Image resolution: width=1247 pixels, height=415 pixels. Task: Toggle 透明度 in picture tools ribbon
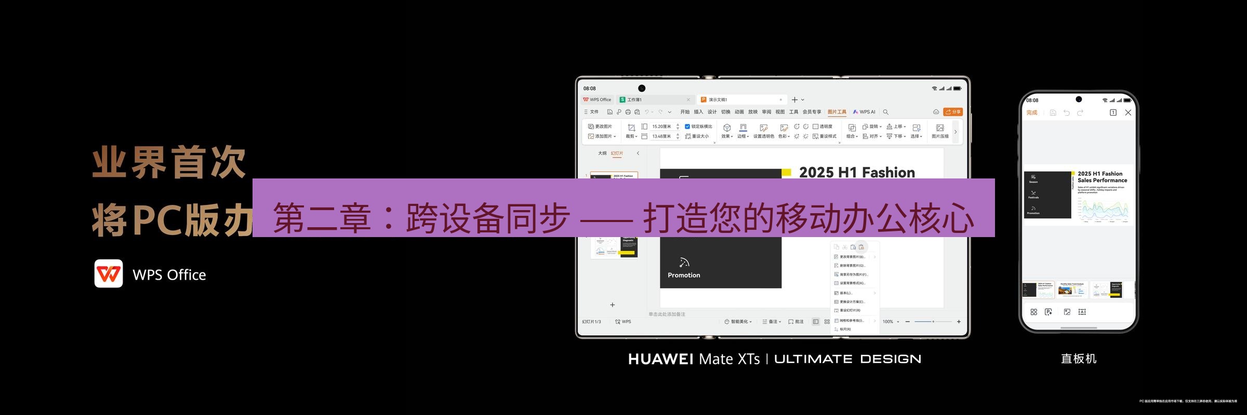coord(823,127)
